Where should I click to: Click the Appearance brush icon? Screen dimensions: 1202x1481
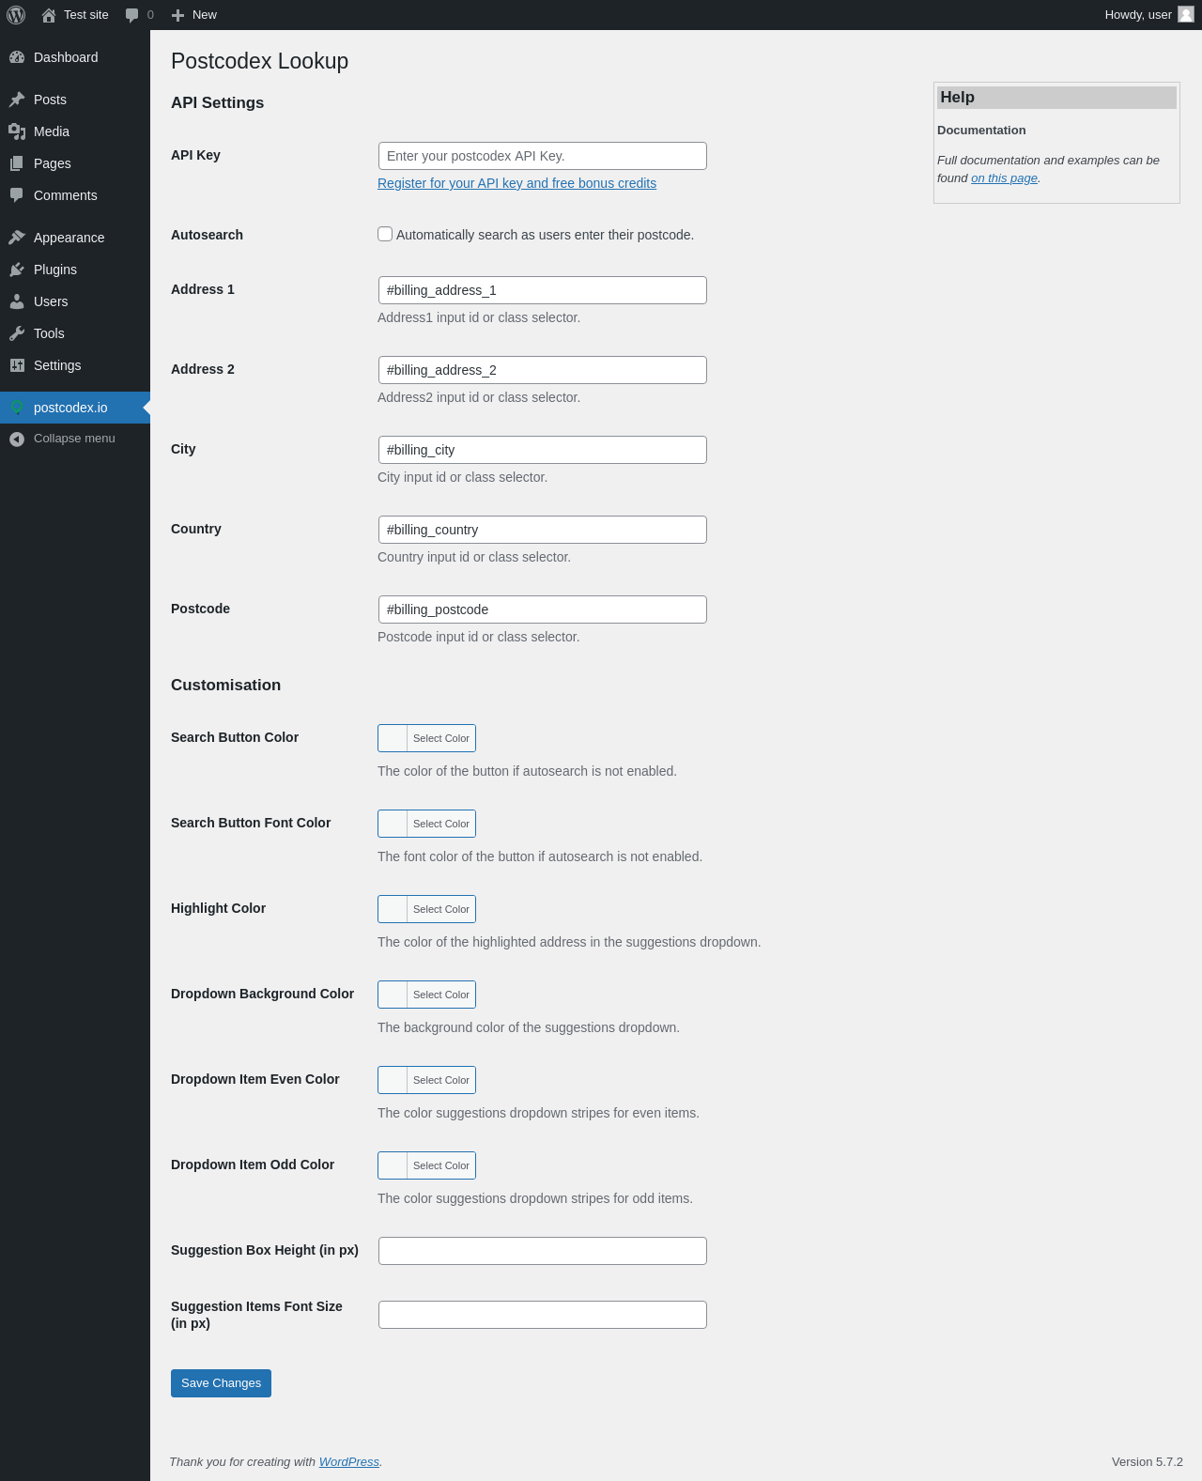tap(17, 238)
